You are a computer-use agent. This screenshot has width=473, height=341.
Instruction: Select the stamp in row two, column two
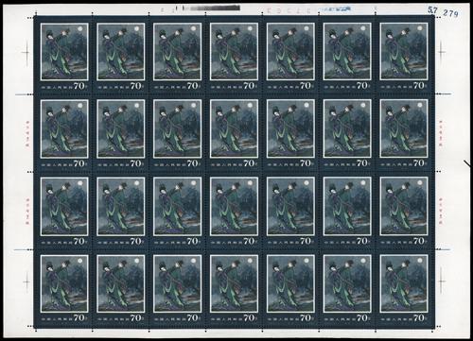(x=121, y=132)
